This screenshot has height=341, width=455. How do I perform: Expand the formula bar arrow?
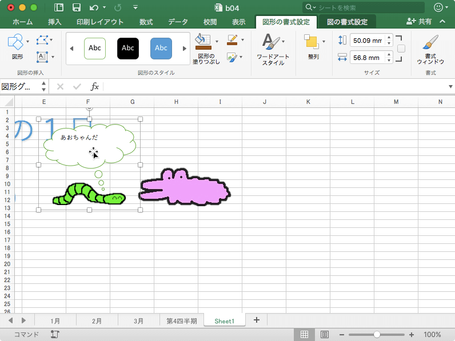pyautogui.click(x=450, y=86)
